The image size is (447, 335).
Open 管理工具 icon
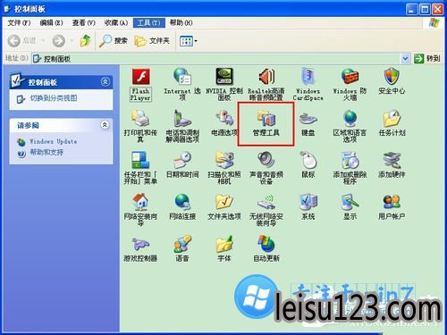[266, 118]
